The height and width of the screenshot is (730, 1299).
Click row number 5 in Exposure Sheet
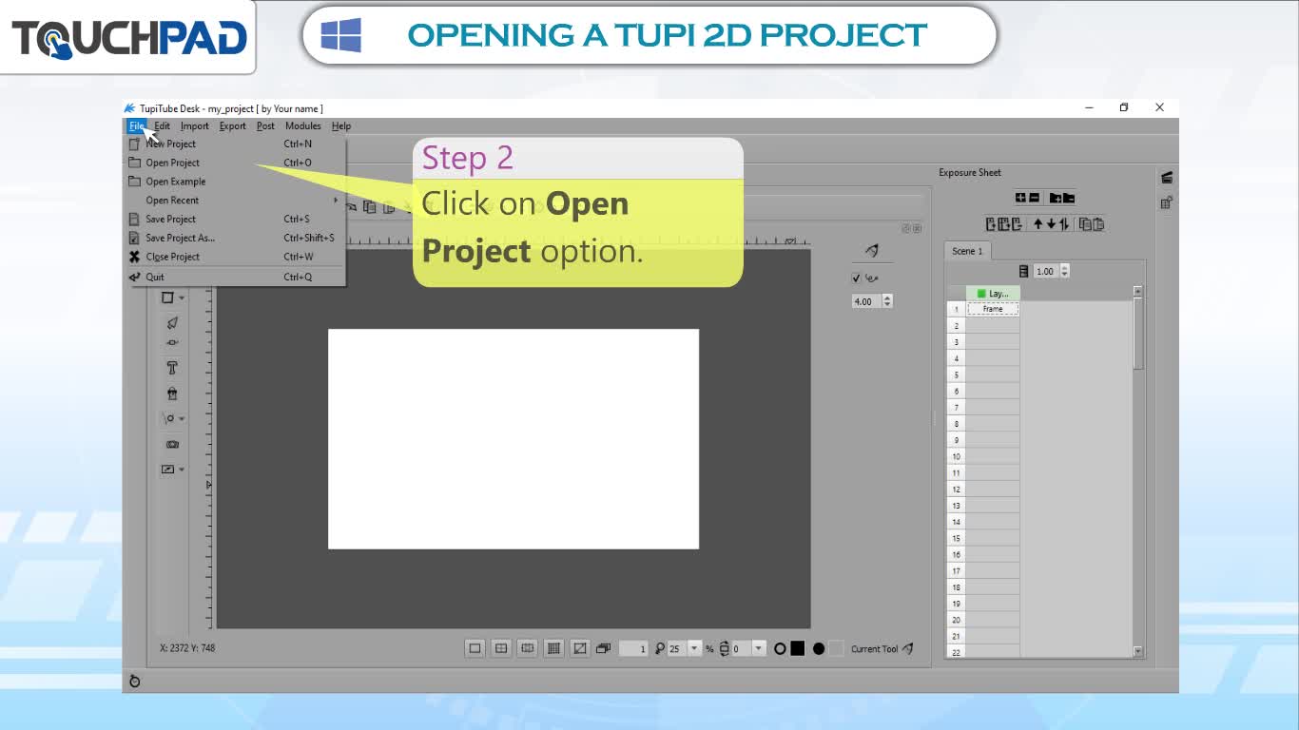click(957, 375)
